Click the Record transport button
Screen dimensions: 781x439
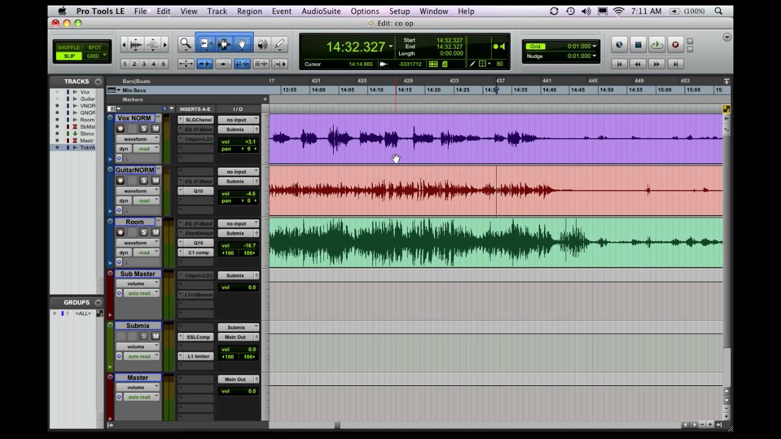point(675,45)
